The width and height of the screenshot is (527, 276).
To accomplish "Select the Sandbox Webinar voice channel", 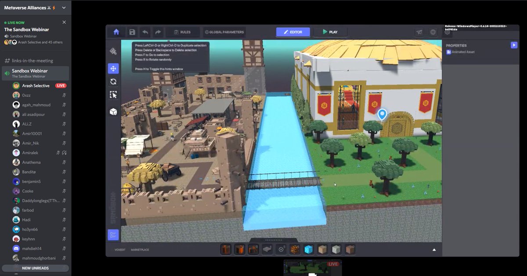I will pos(35,73).
